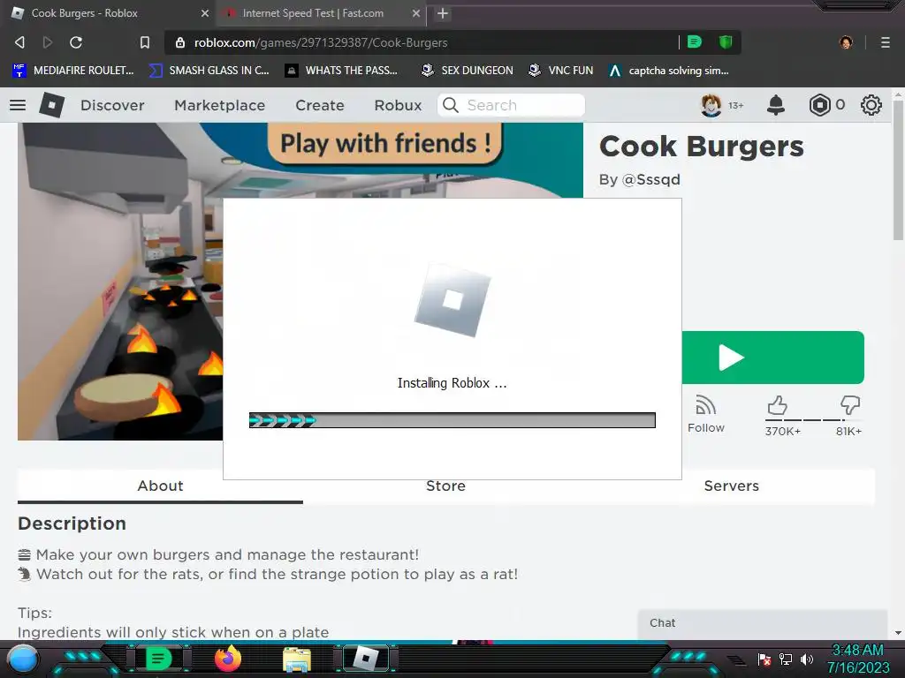Screen dimensions: 905x678
Task: Click the Roblox Search field
Action: coord(511,105)
